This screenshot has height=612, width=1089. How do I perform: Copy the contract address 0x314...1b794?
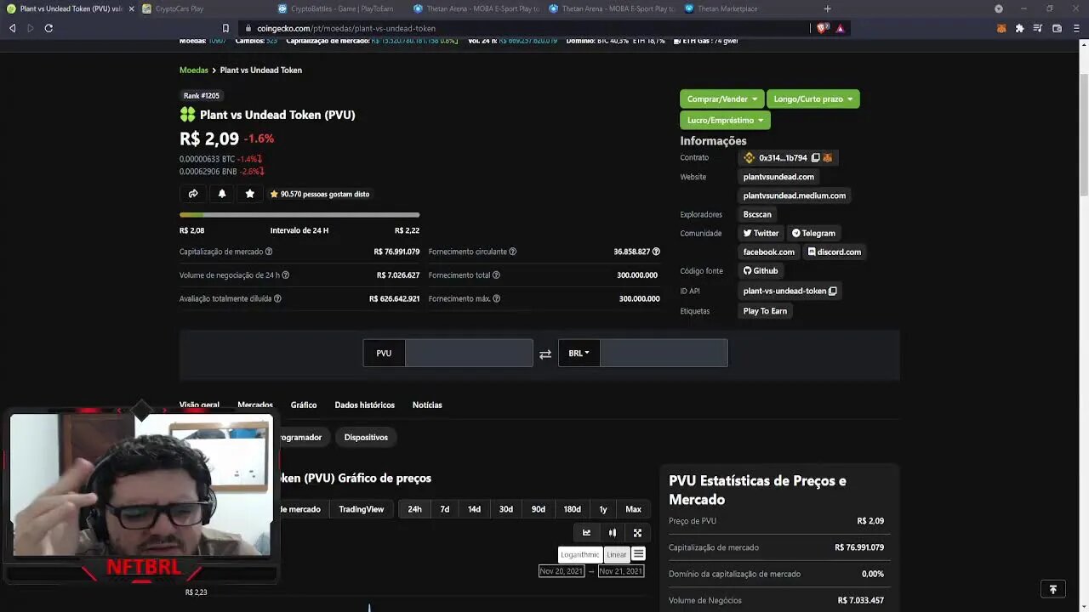[x=815, y=158]
